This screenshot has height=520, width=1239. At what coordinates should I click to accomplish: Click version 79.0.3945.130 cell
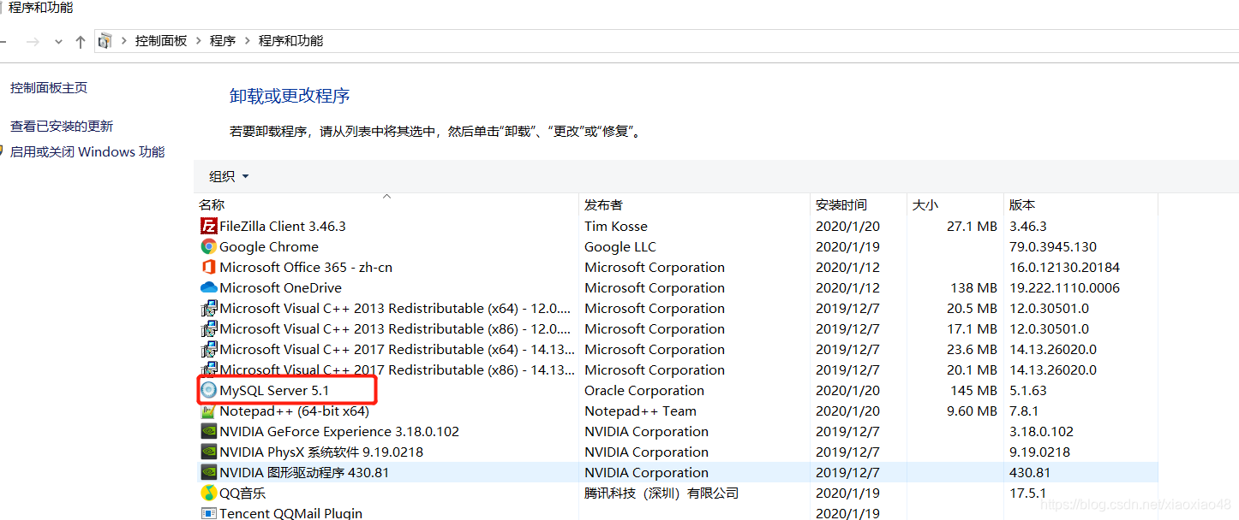pyautogui.click(x=1053, y=247)
